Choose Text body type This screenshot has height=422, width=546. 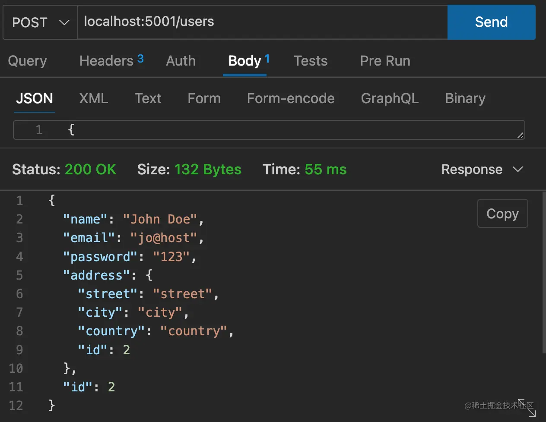(148, 98)
